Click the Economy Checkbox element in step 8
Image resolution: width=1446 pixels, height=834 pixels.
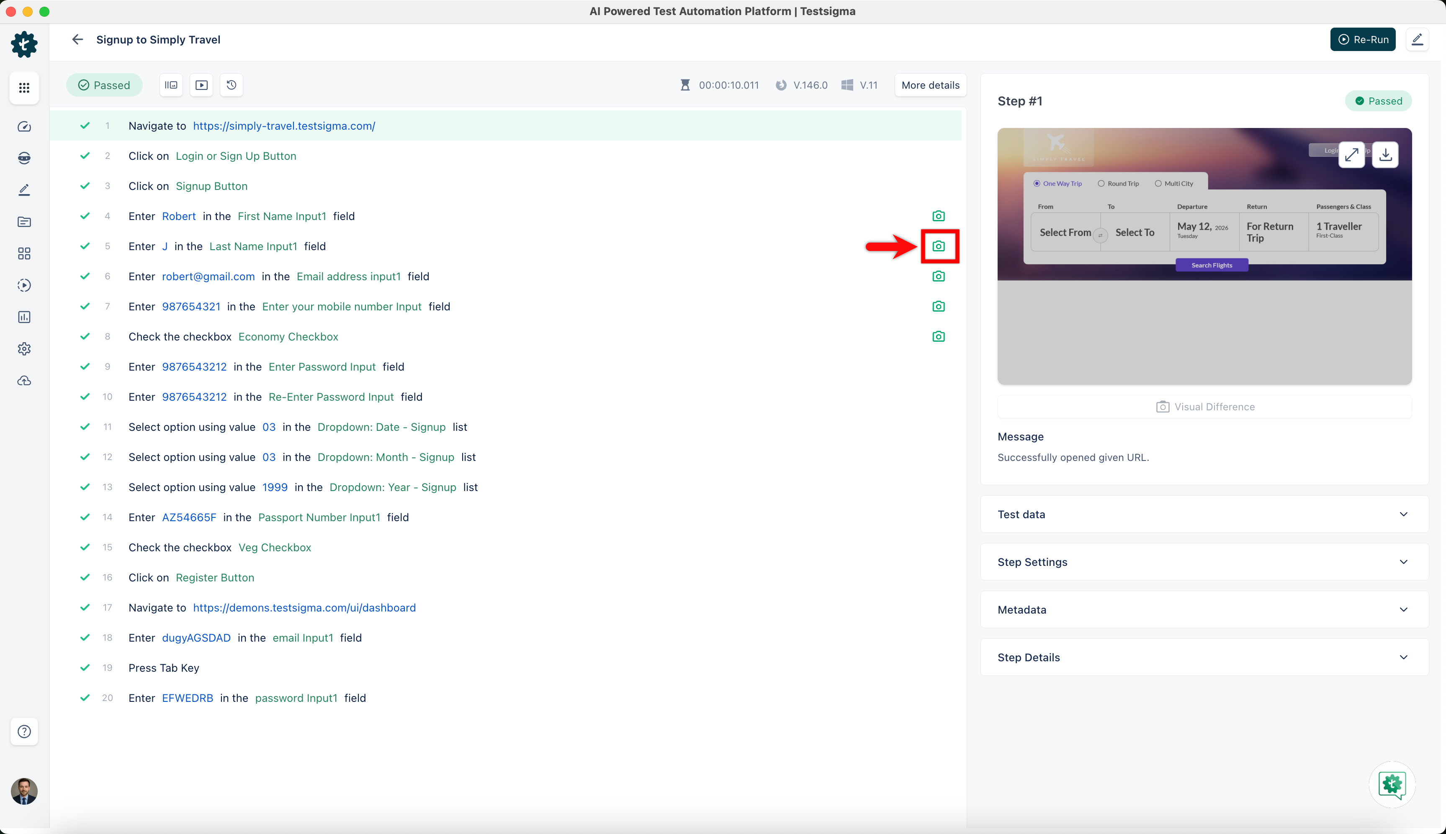(288, 337)
